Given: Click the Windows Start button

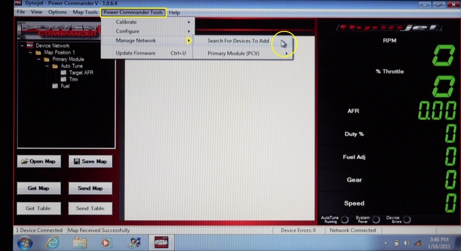Looking at the screenshot, I should [x=24, y=242].
